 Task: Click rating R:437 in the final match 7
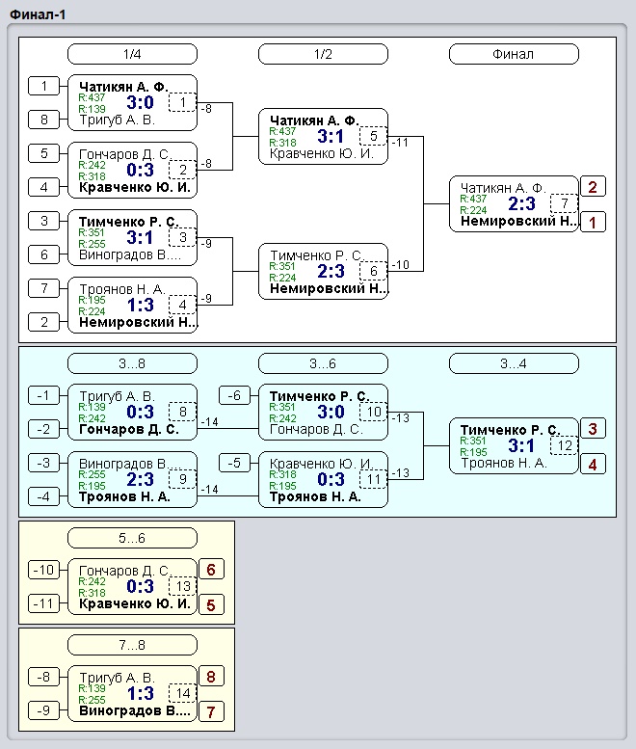[x=473, y=199]
